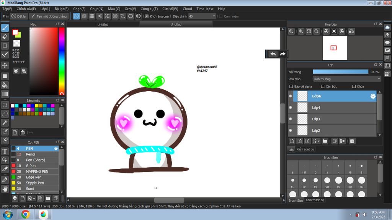Open the Tệp(F) menu
392x220 pixels.
pyautogui.click(x=7, y=9)
